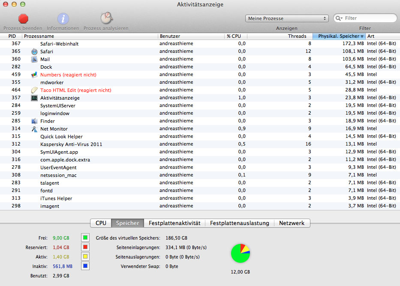
Task: Select the SymUIAgent.app process
Action: point(200,152)
